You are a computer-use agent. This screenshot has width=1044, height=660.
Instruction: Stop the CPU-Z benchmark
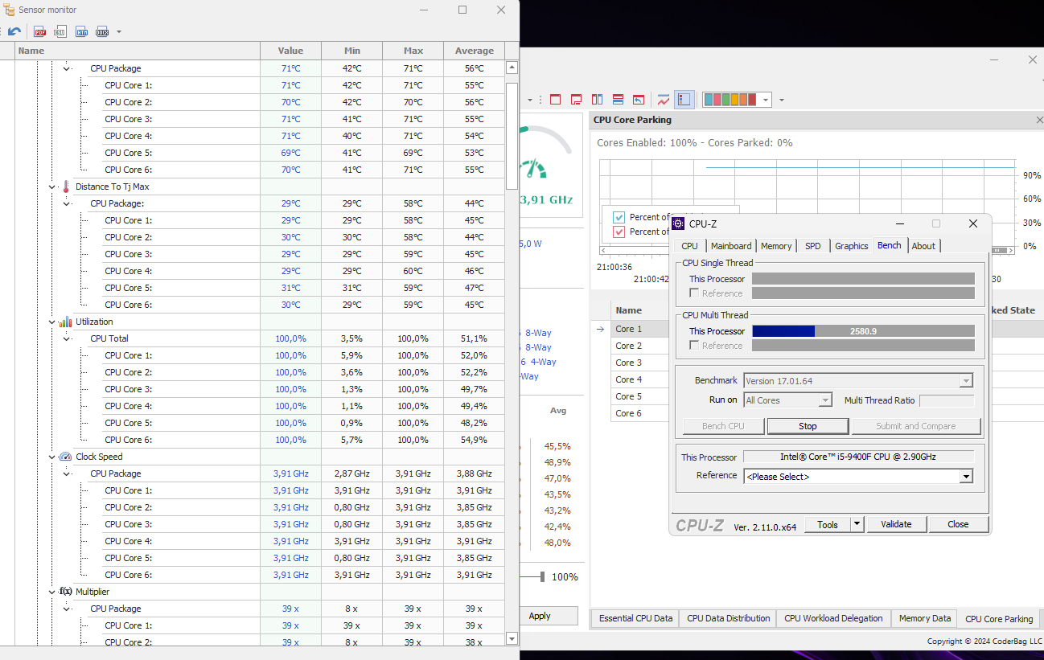click(808, 426)
